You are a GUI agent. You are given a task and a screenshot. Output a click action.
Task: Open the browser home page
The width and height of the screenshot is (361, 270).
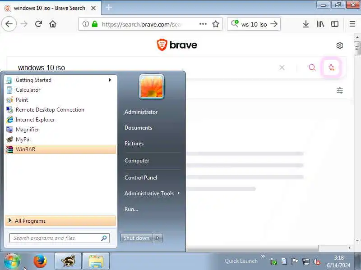[53, 24]
